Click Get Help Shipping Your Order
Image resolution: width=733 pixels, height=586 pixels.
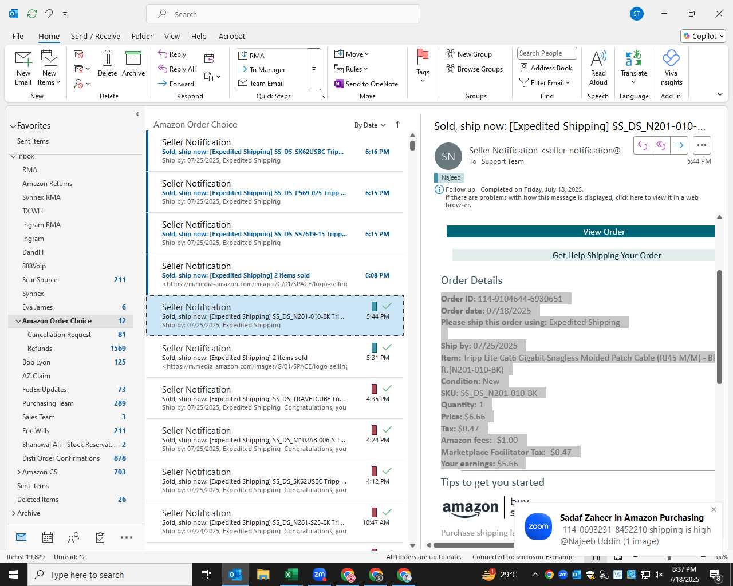[x=584, y=255]
